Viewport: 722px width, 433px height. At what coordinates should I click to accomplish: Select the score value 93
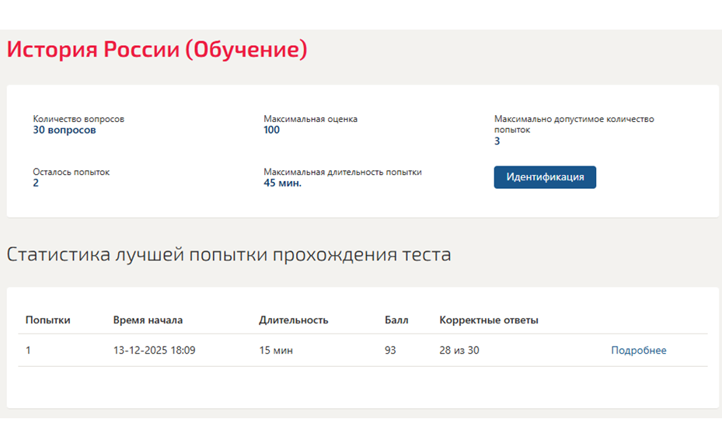tap(390, 350)
